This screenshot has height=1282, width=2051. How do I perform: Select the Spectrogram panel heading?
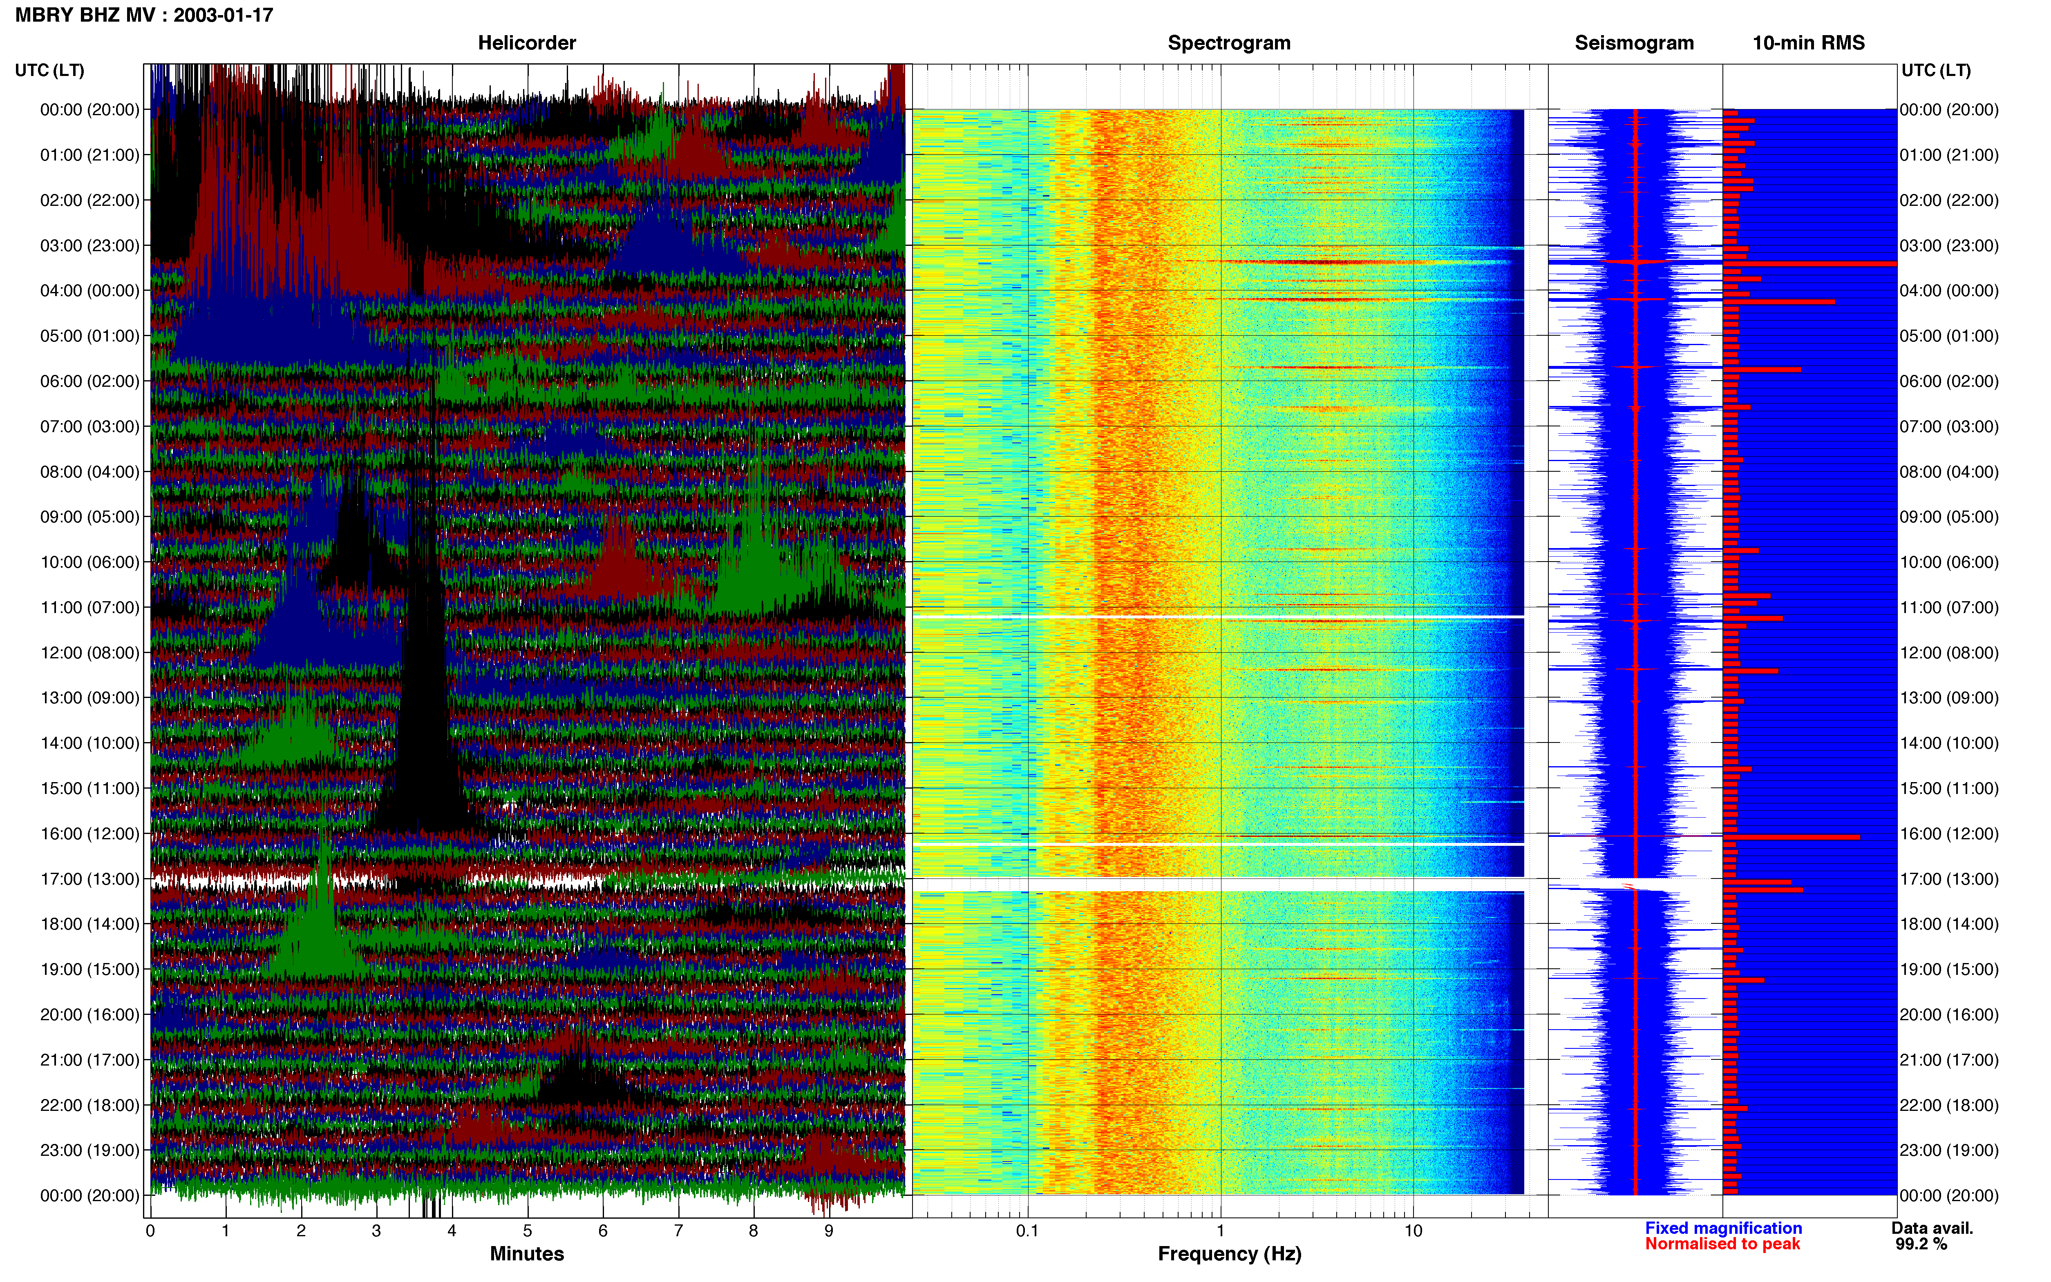(1229, 43)
